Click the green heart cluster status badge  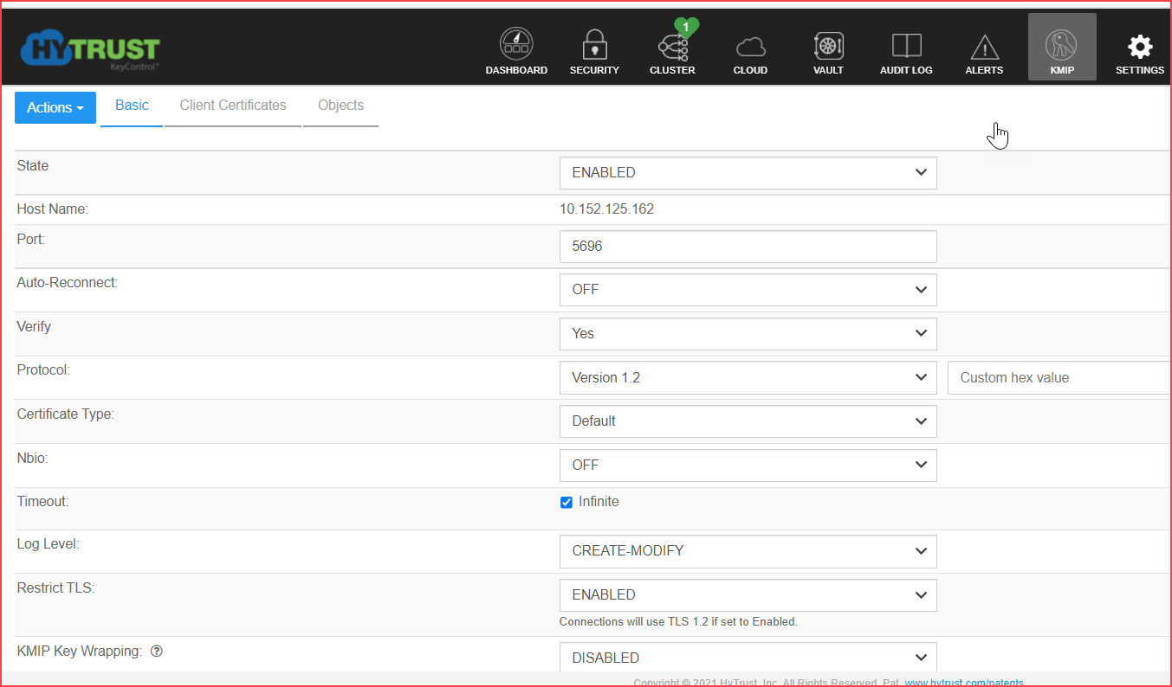click(686, 27)
